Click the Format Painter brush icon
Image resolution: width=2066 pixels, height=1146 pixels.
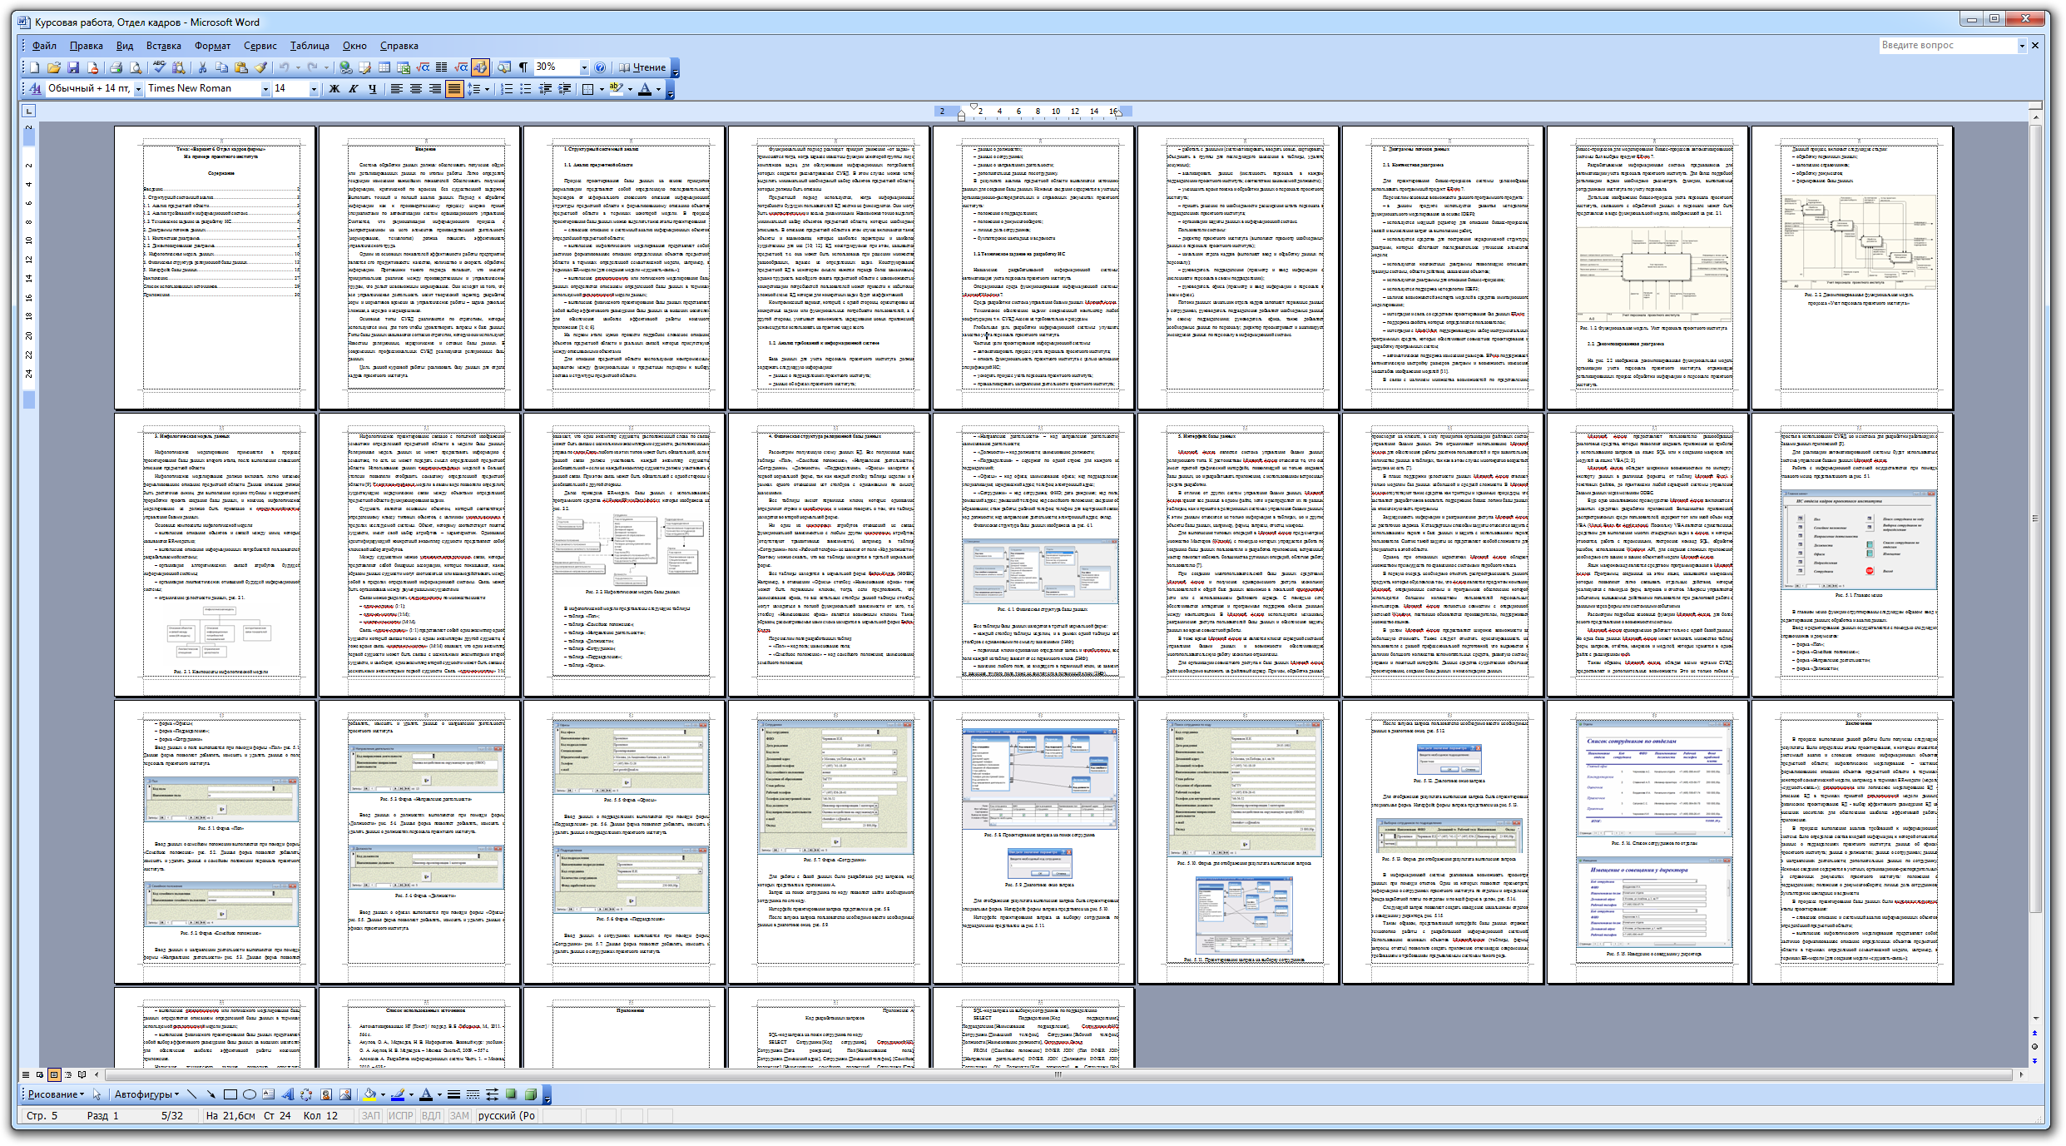coord(261,67)
